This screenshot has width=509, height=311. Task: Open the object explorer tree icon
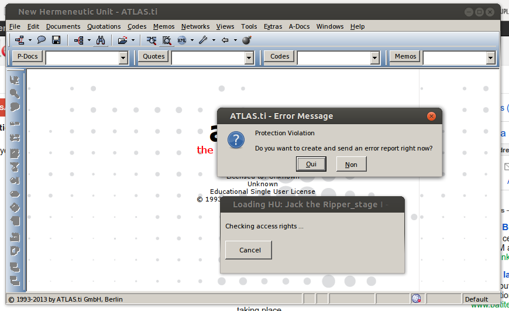coord(78,40)
